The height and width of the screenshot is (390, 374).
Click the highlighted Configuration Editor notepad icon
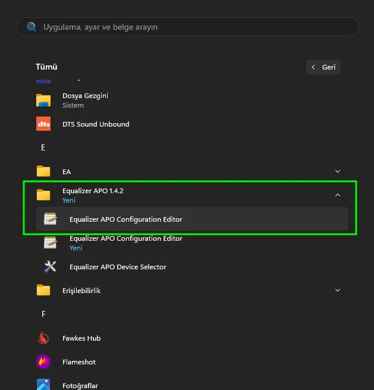click(x=50, y=219)
